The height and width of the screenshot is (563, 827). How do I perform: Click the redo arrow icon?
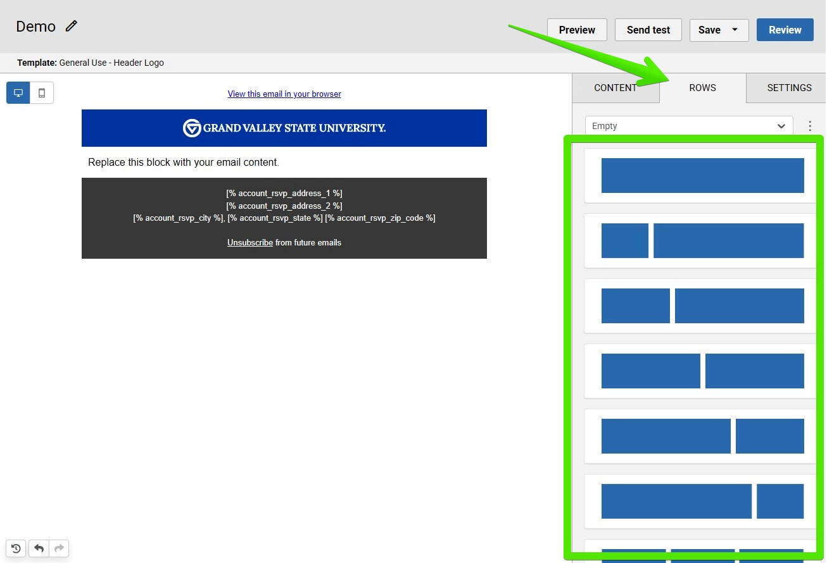(x=59, y=548)
